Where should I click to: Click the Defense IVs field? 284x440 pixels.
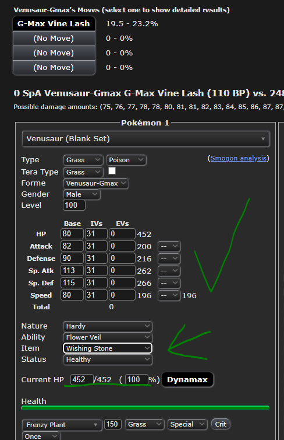(96, 259)
